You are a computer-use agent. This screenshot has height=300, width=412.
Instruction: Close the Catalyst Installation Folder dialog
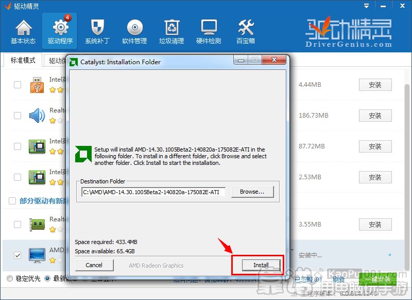click(x=274, y=60)
